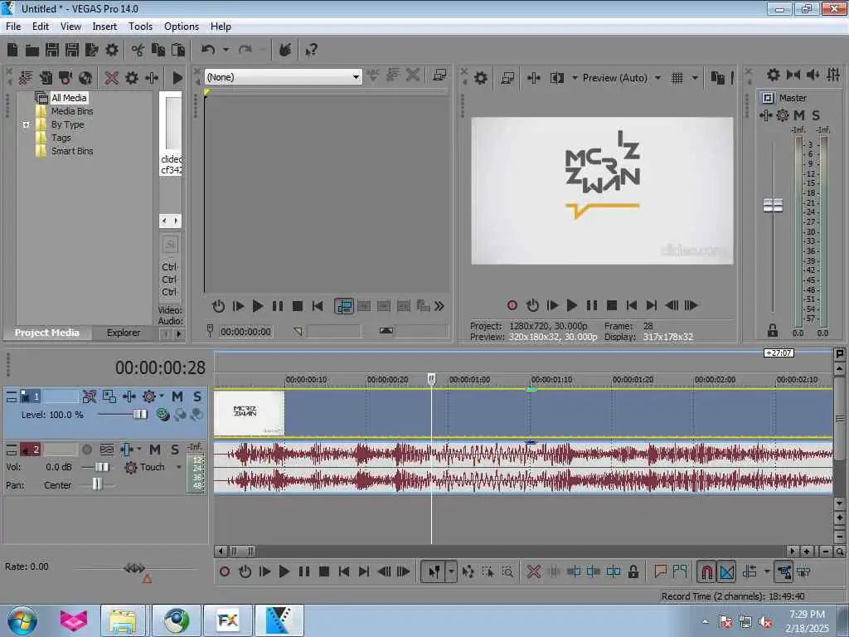The height and width of the screenshot is (637, 849).
Task: Click the Lock Event padlock icon
Action: point(633,571)
